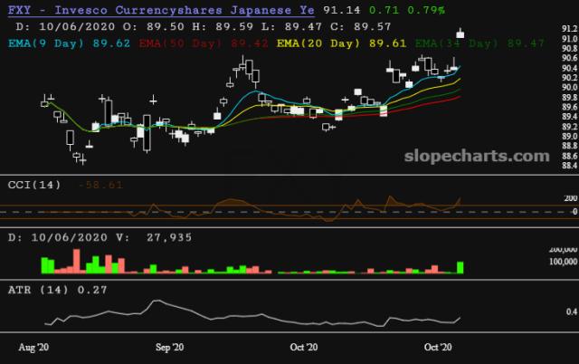
Task: Open the FXY Invesco Currencyshares title link
Action: (x=161, y=10)
